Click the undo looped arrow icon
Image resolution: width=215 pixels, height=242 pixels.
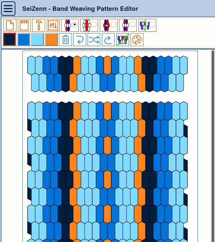pyautogui.click(x=80, y=40)
